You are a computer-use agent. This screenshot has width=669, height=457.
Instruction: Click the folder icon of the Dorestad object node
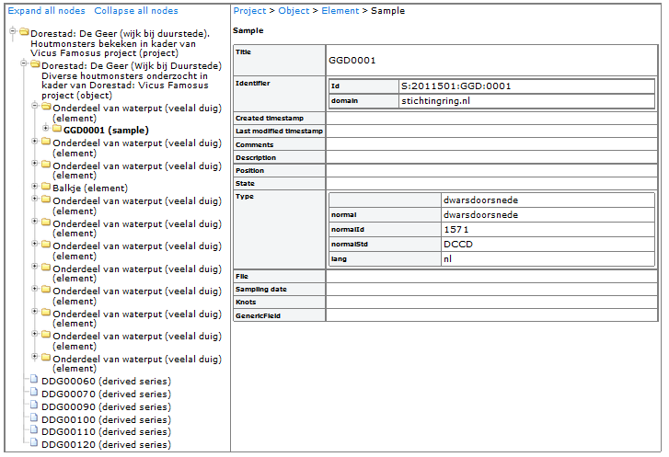coord(35,64)
